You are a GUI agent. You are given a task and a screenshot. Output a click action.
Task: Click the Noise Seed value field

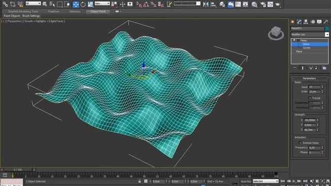(x=314, y=87)
